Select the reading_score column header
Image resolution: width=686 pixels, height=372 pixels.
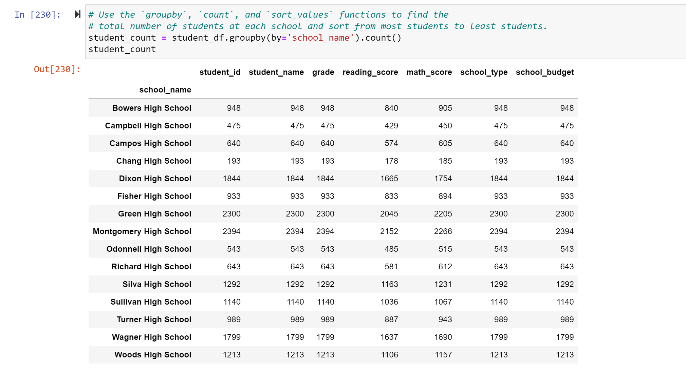point(370,72)
